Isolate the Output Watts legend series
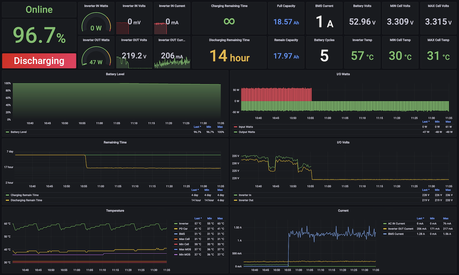 [246, 132]
